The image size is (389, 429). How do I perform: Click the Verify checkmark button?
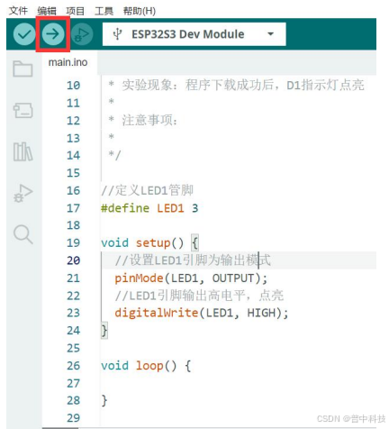coord(24,34)
